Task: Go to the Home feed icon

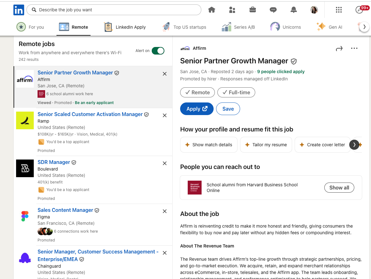Action: 211,10
